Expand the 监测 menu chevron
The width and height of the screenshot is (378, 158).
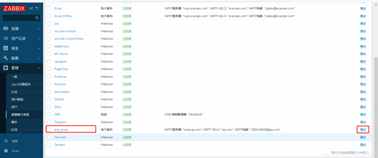tap(39, 29)
